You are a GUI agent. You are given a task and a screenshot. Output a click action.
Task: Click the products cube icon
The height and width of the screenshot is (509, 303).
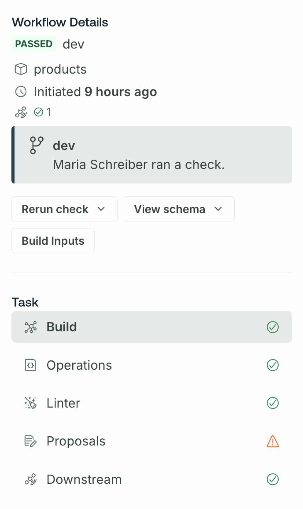(21, 69)
